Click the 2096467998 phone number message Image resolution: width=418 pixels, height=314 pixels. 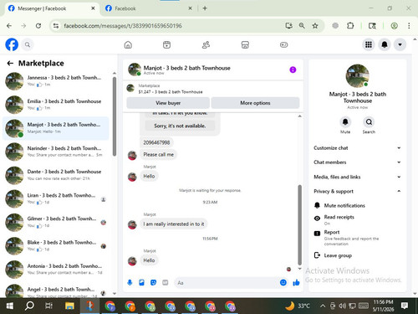[x=156, y=142]
